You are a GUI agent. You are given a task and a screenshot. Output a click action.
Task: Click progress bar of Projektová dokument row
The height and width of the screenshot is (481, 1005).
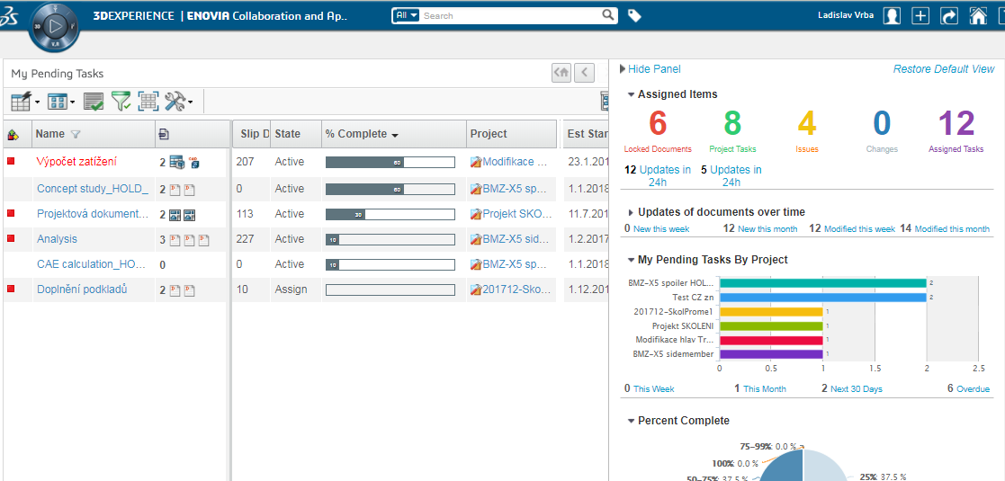(x=390, y=214)
